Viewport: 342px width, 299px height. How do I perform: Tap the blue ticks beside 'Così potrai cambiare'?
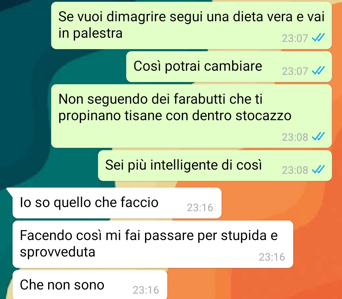point(318,70)
